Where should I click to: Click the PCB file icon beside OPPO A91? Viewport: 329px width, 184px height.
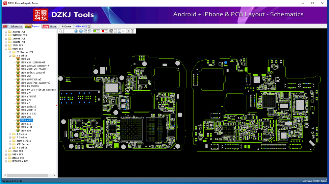click(18, 117)
